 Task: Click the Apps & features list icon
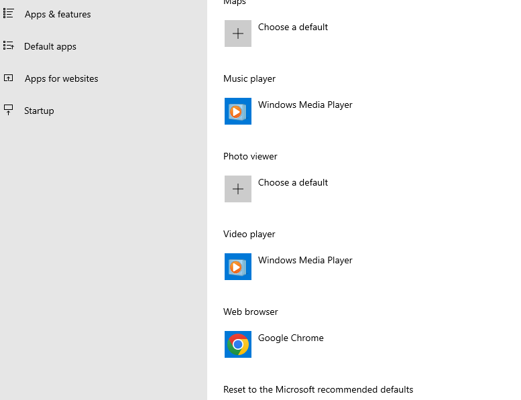[x=8, y=13]
